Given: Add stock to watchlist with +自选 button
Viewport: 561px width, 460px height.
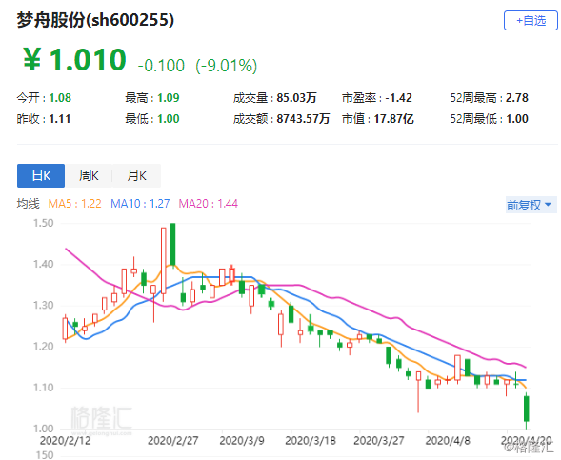Looking at the screenshot, I should [x=531, y=20].
